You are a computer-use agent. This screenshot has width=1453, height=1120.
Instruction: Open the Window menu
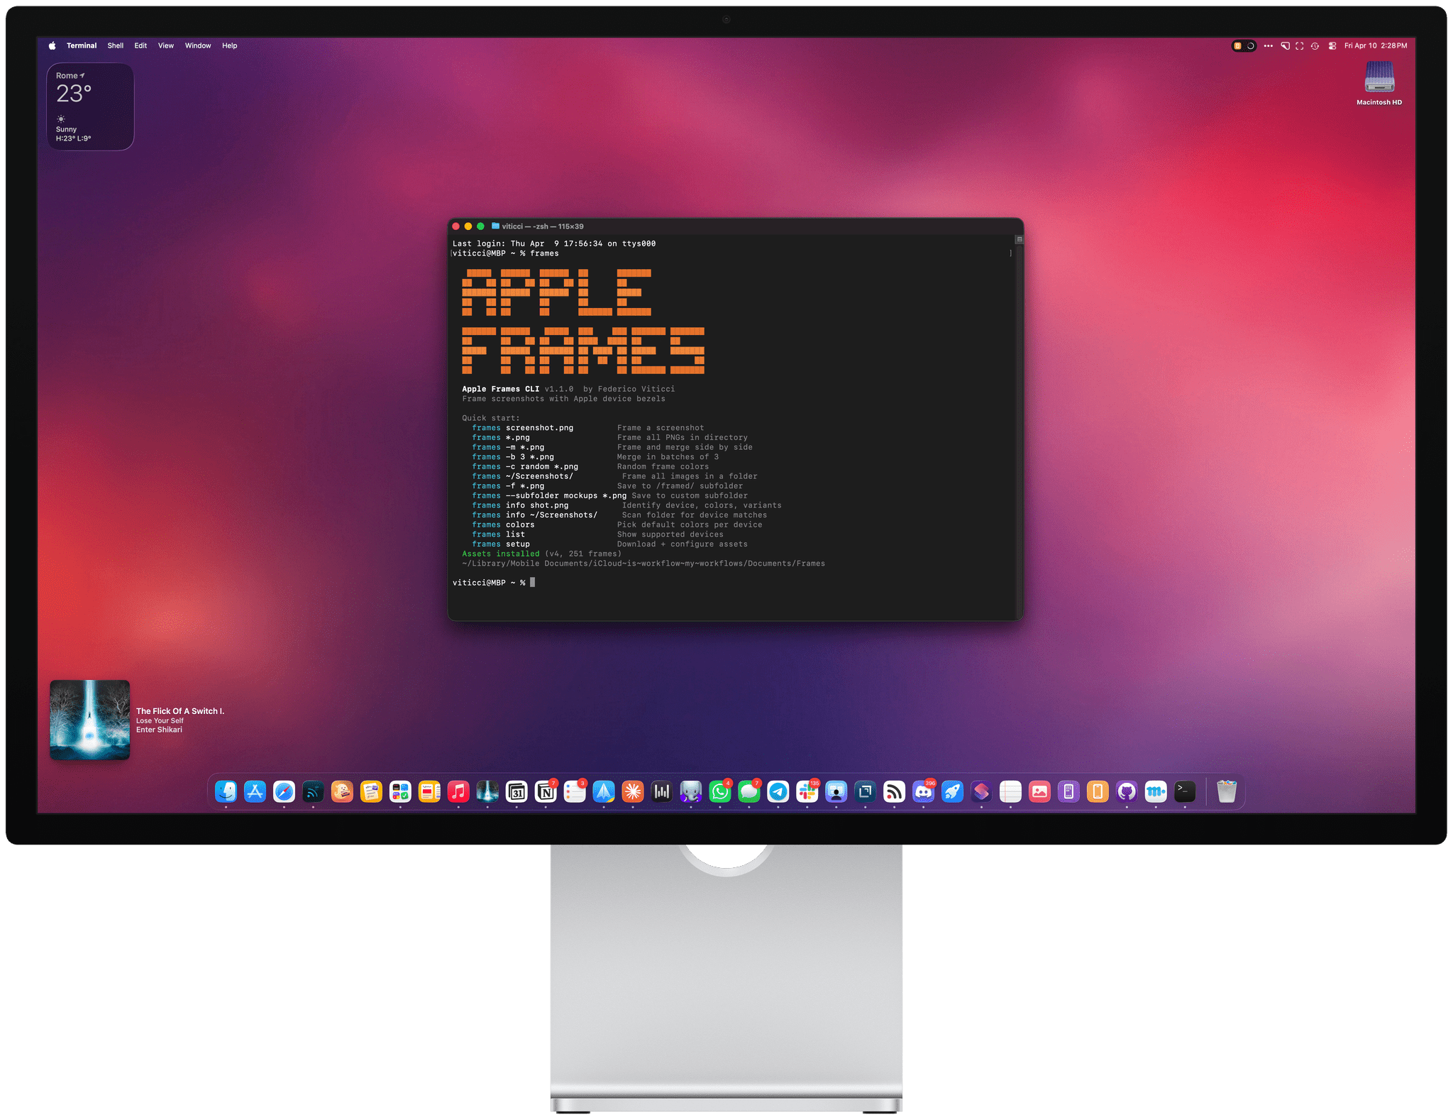click(198, 45)
